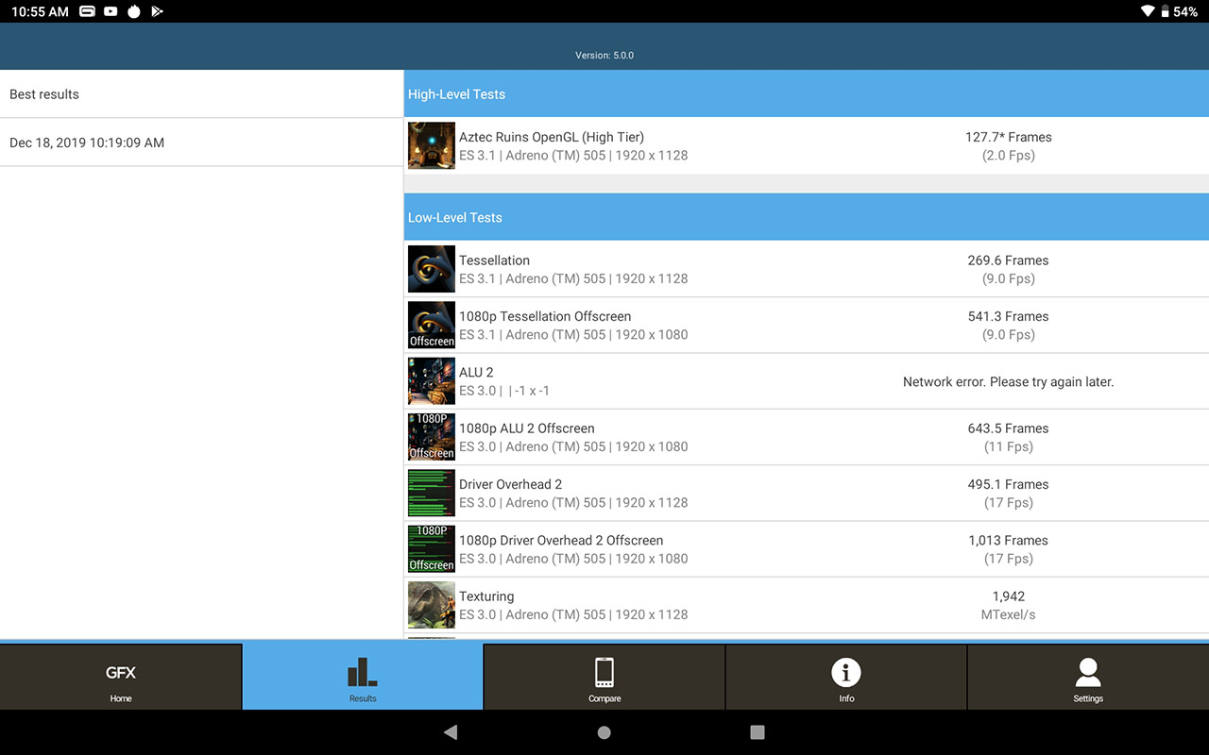
Task: Open the Texturing row title
Action: (x=486, y=596)
